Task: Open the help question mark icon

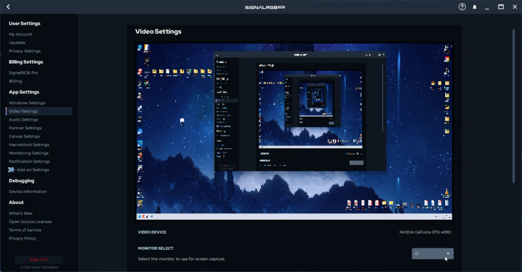Action: coord(462,7)
